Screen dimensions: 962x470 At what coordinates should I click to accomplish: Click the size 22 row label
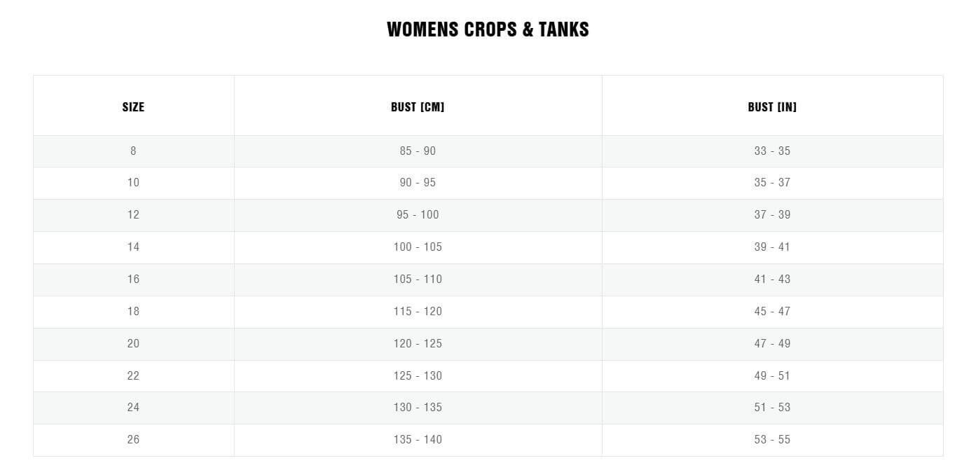tap(133, 376)
